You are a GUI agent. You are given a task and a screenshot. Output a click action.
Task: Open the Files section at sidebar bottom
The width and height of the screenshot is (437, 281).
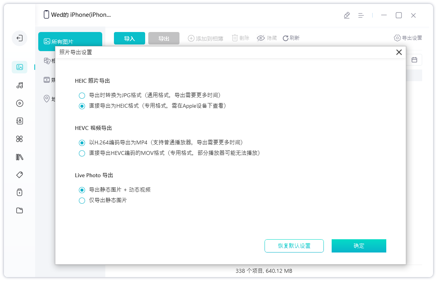(x=20, y=210)
